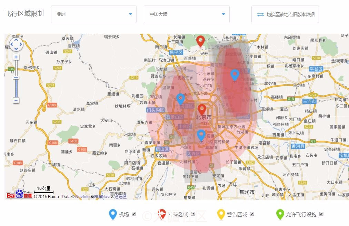This screenshot has width=349, height=226.
Task: Pan map down with the bottom arrow
Action: [x=16, y=49]
